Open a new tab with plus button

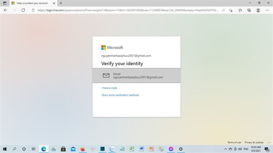(x=61, y=3)
